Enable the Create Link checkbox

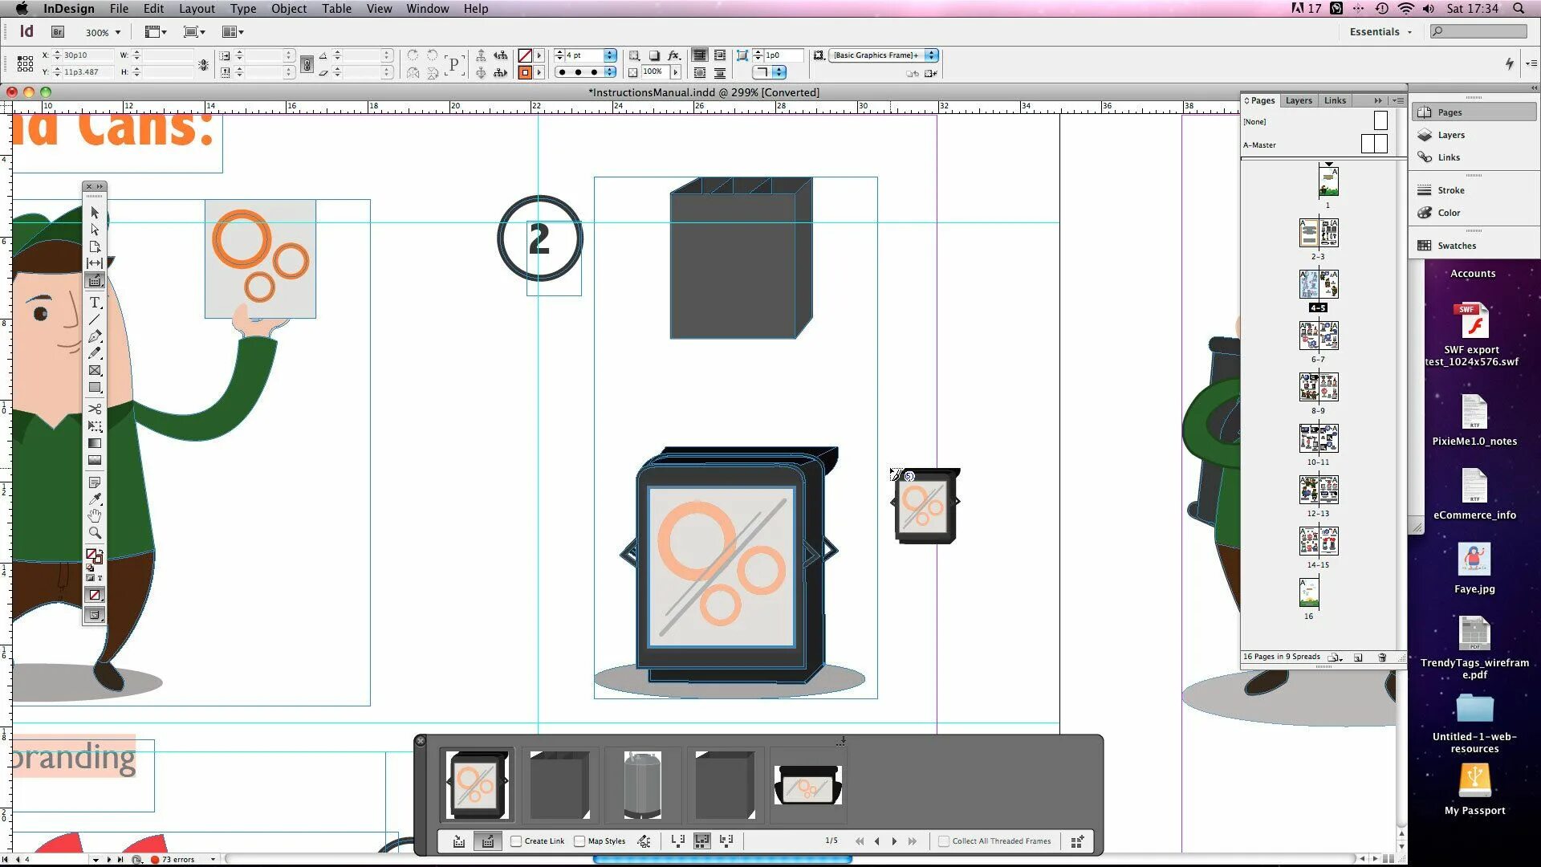[x=516, y=841]
